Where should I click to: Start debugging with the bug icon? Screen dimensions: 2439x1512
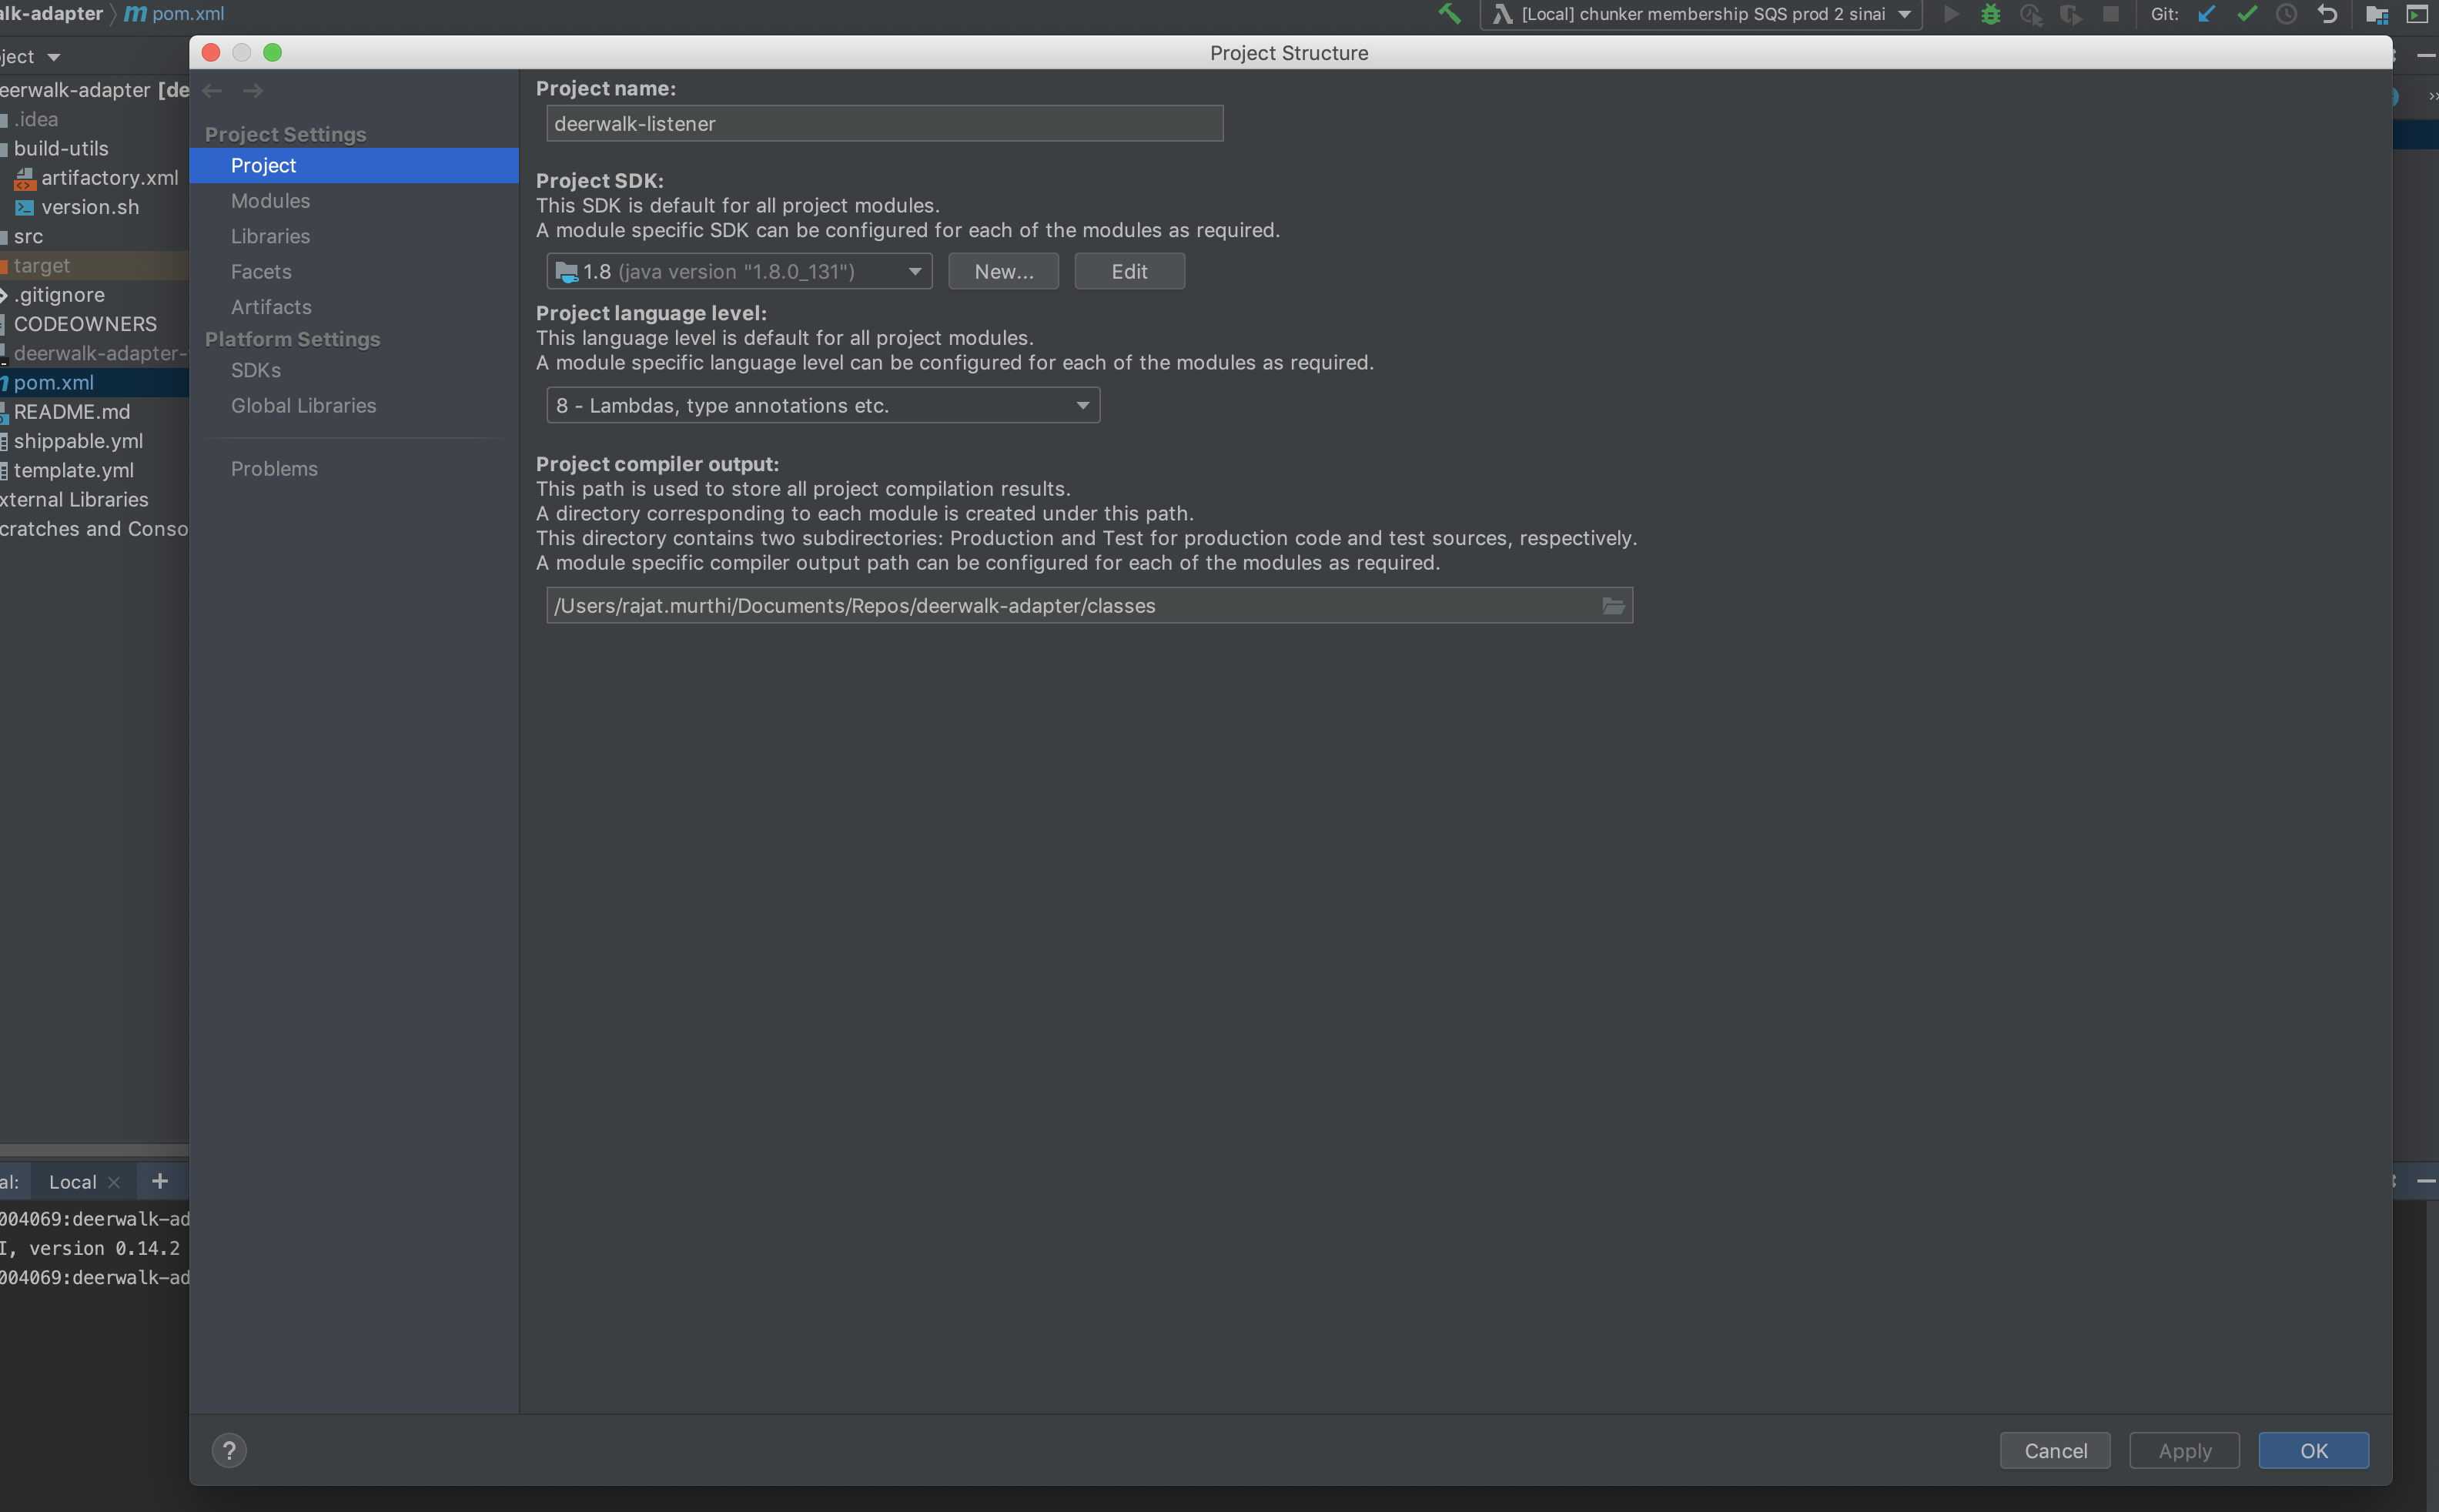tap(1991, 14)
